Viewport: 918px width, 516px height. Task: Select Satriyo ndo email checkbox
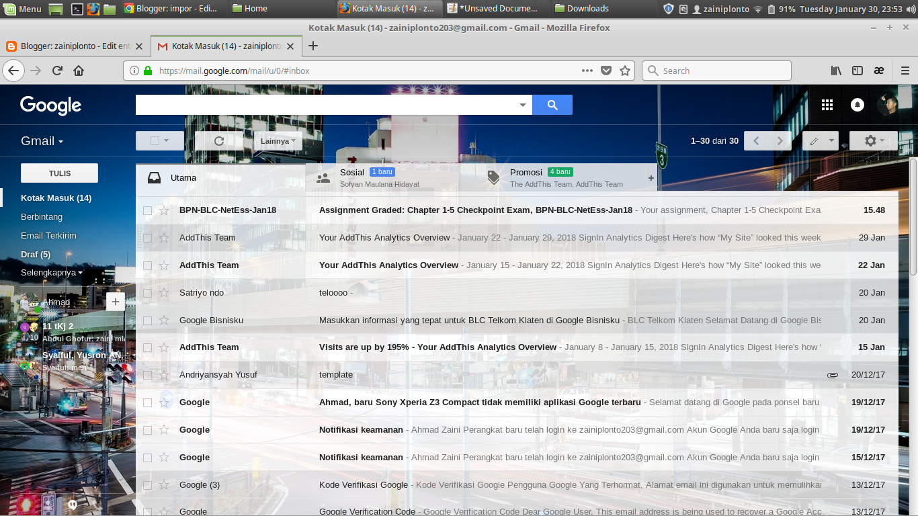coord(147,293)
